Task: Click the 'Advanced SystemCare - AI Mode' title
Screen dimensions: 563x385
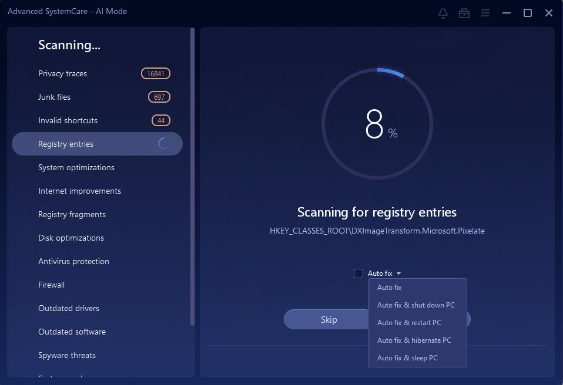Action: [x=67, y=12]
